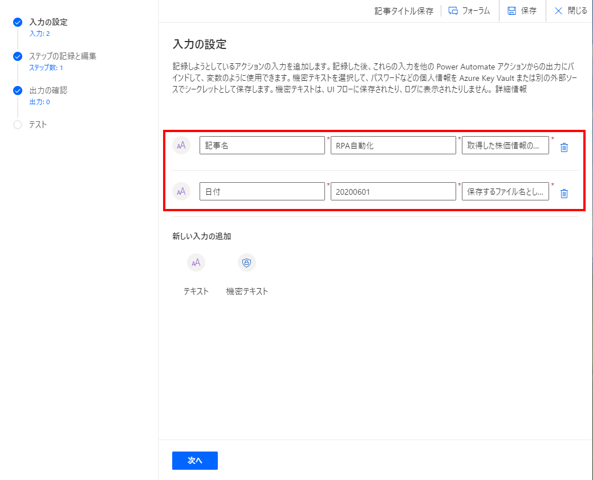Click the text type icon beside 日付
The height and width of the screenshot is (480, 593).
pyautogui.click(x=181, y=191)
